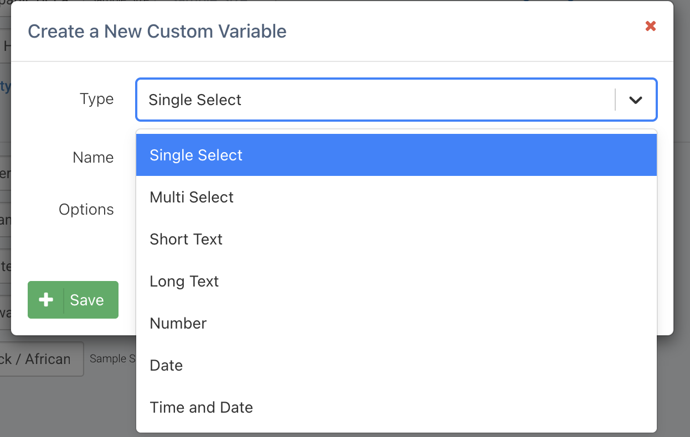Image resolution: width=690 pixels, height=437 pixels.
Task: Choose "Date" from the type options
Action: 166,365
